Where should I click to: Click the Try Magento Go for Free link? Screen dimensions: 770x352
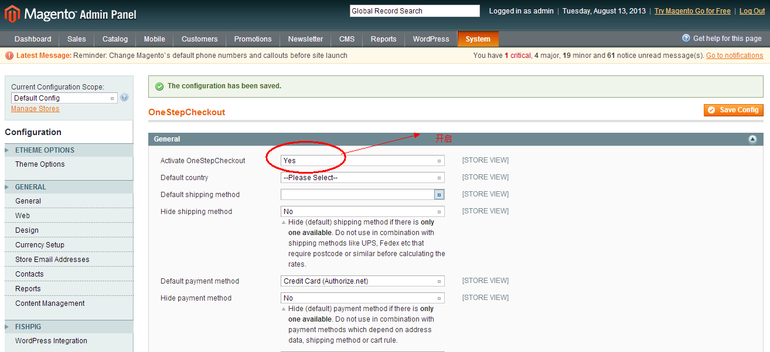point(693,11)
